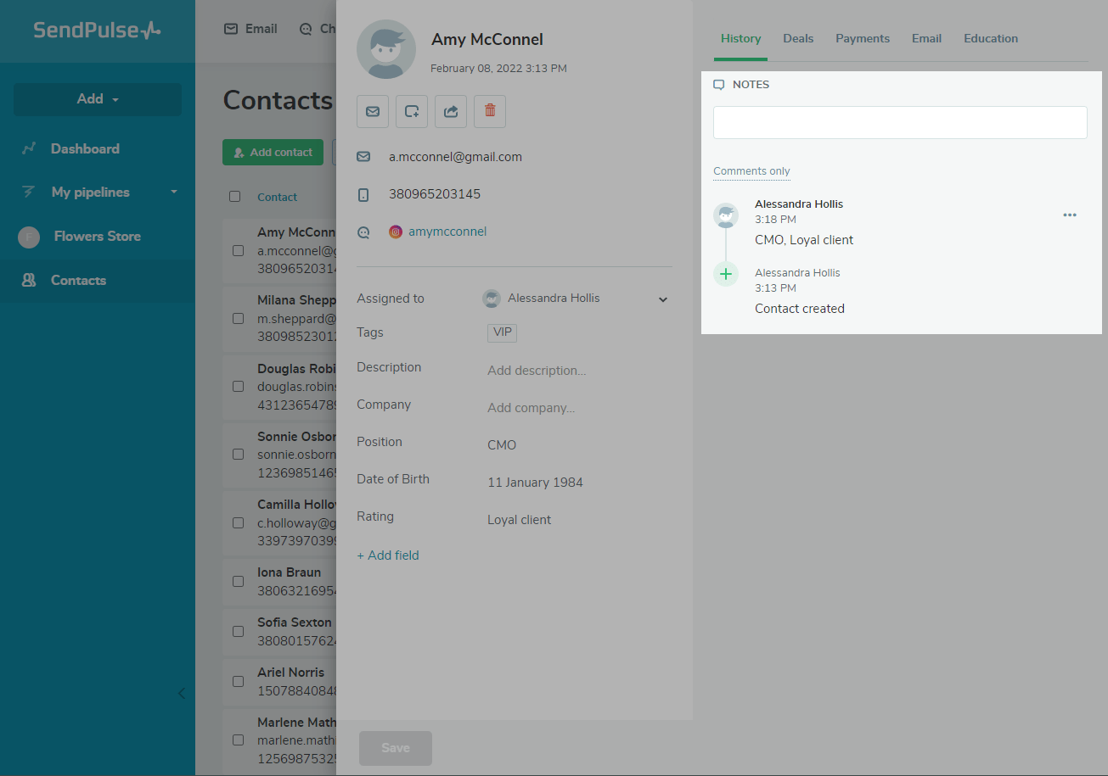The height and width of the screenshot is (776, 1108).
Task: Sort by the Contact column header
Action: [278, 197]
